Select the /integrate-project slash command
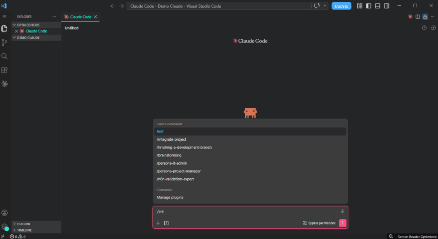 tap(171, 139)
